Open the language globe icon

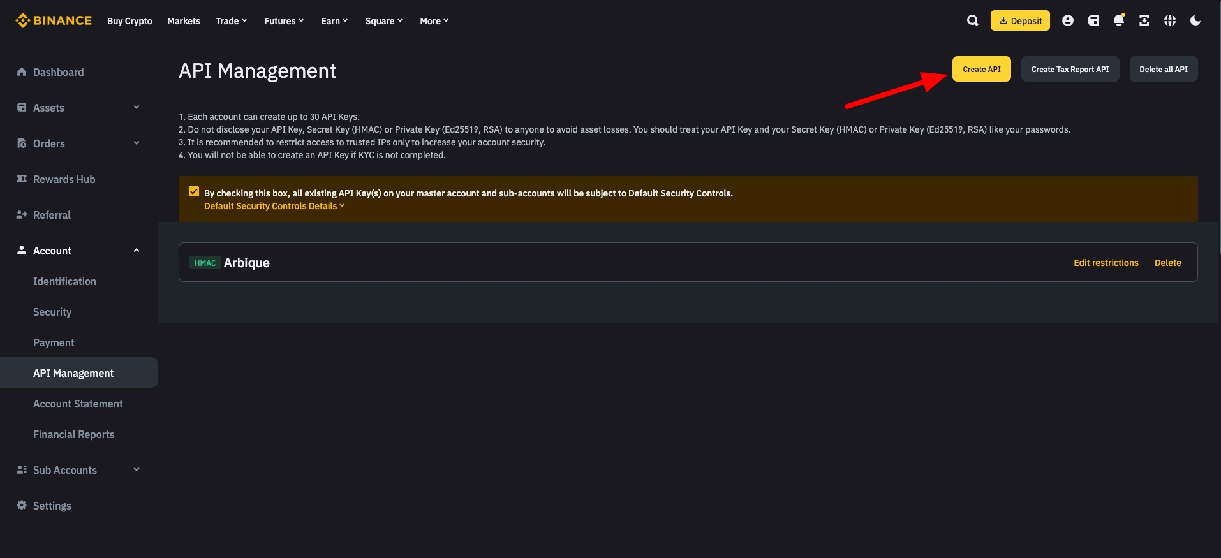coord(1170,20)
